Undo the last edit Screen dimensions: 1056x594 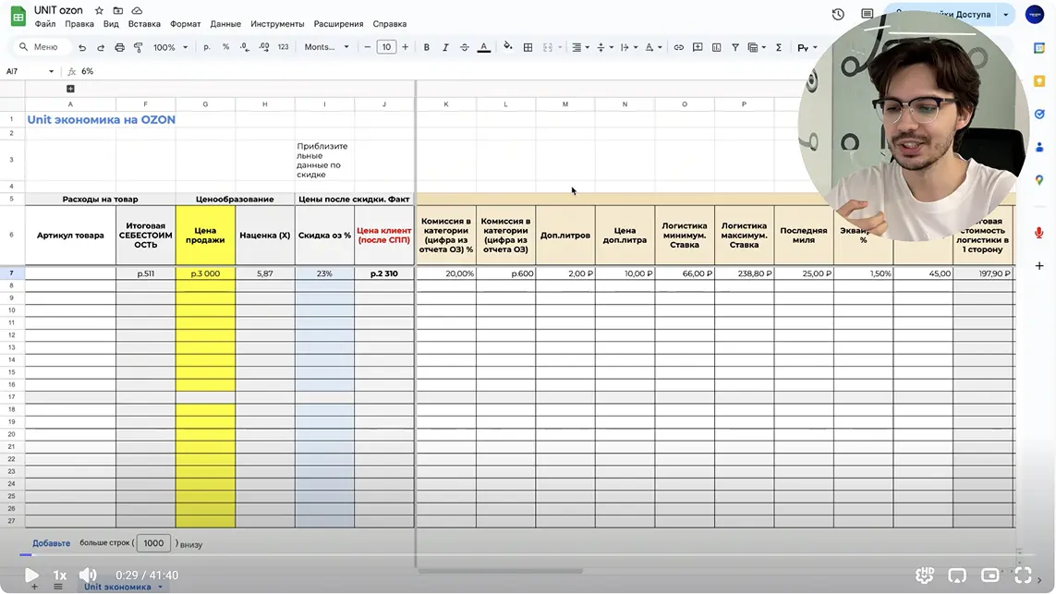point(82,47)
